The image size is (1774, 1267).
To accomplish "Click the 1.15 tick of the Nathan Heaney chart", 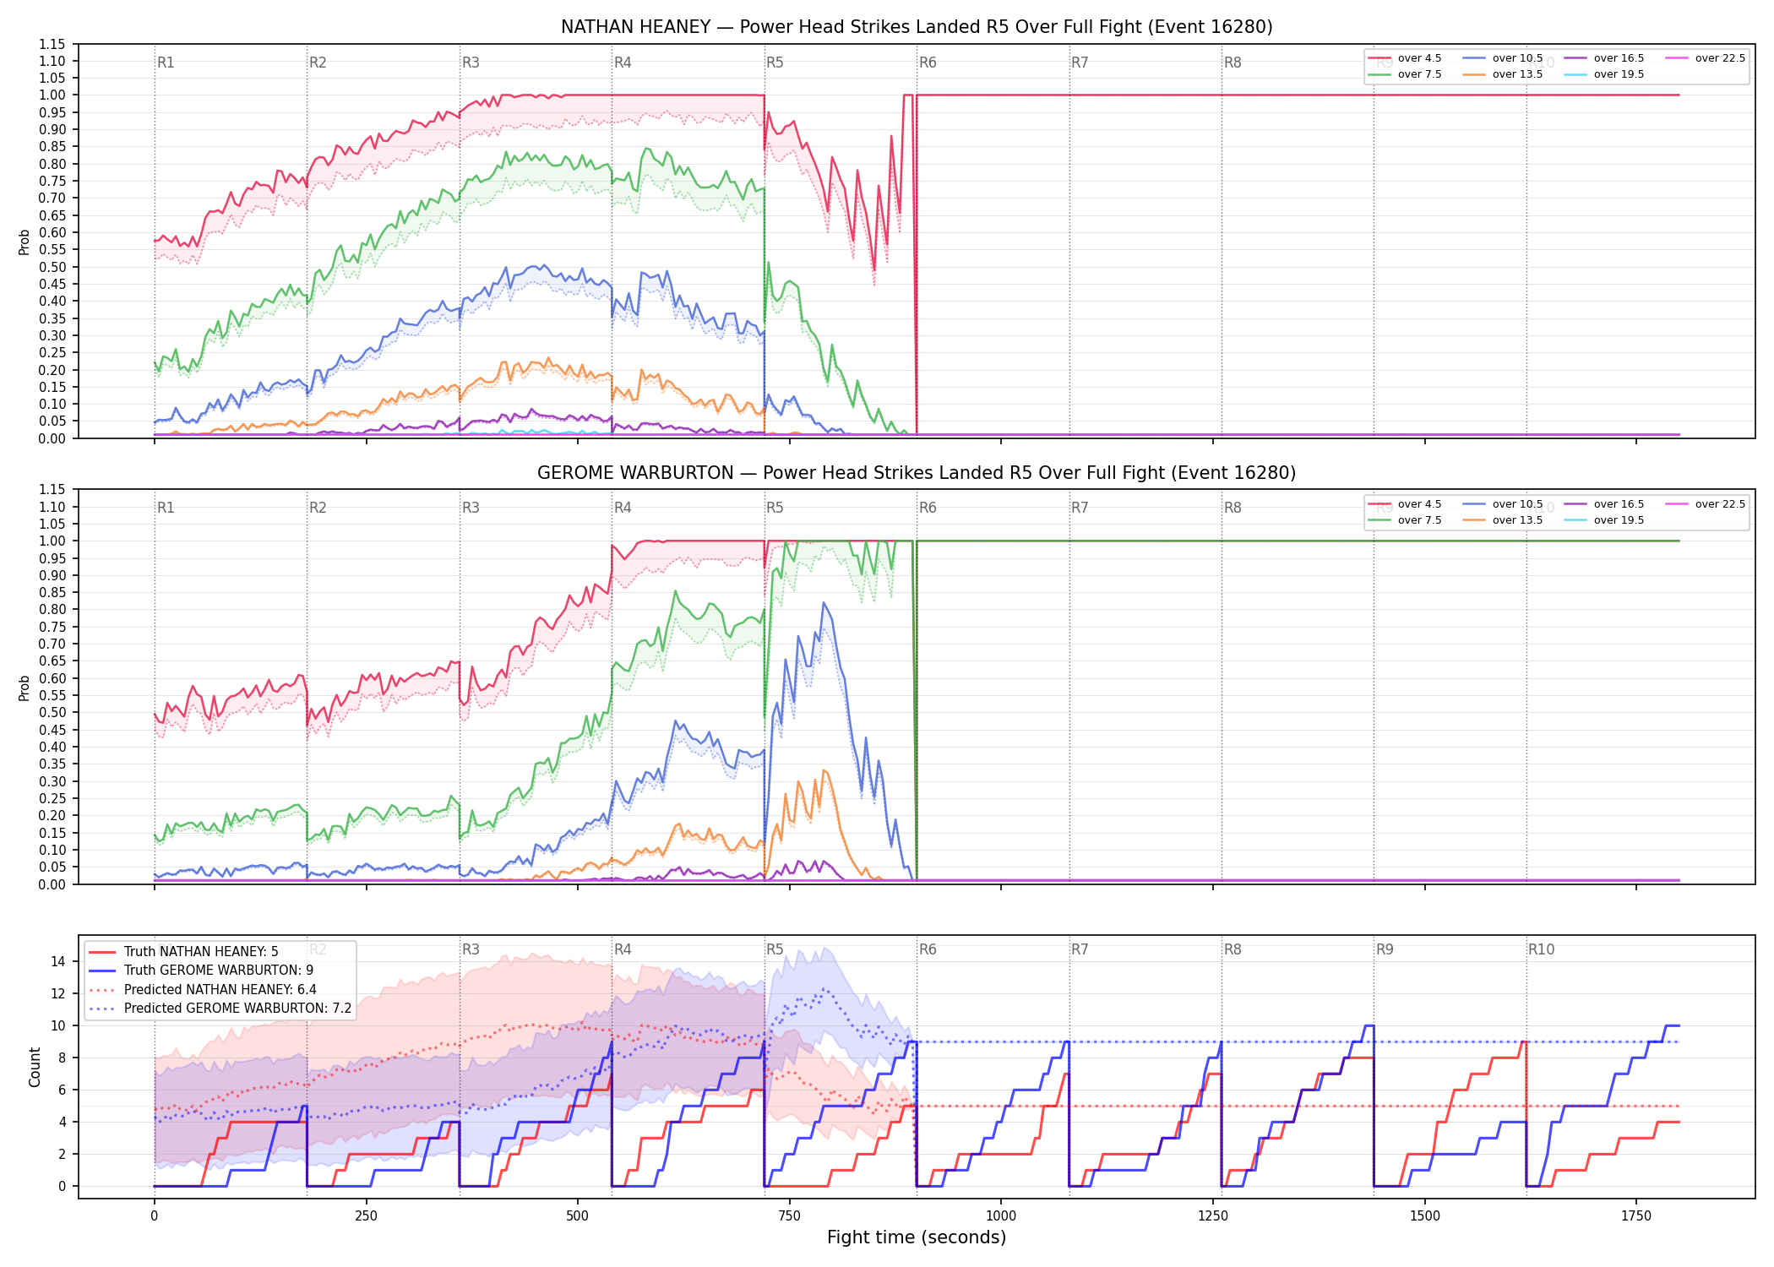I will point(52,44).
